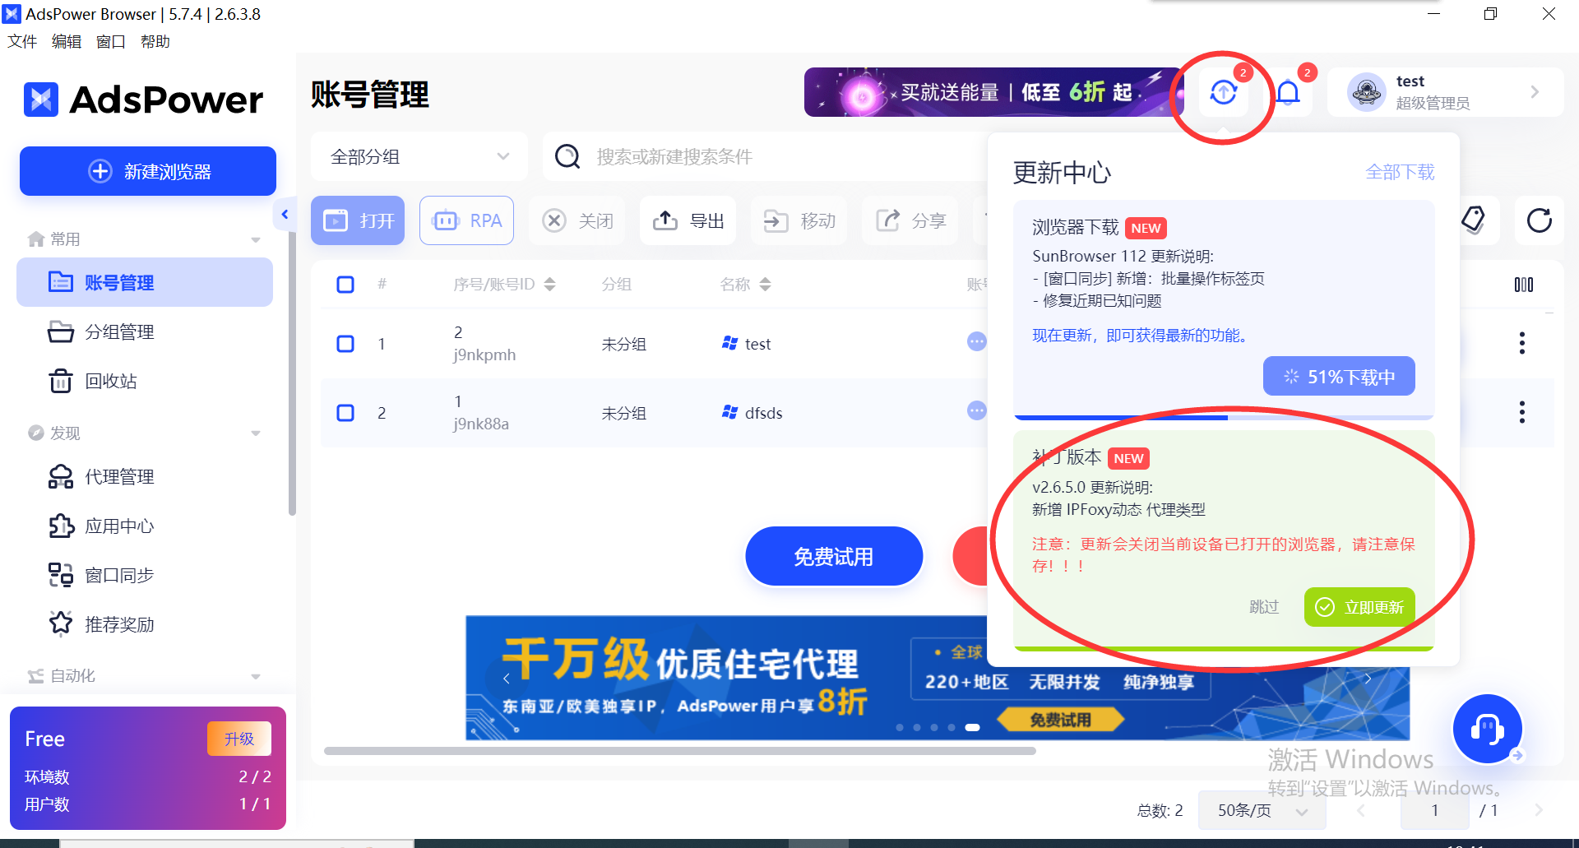The image size is (1579, 848).
Task: Open the customer support headset chat
Action: [1487, 729]
